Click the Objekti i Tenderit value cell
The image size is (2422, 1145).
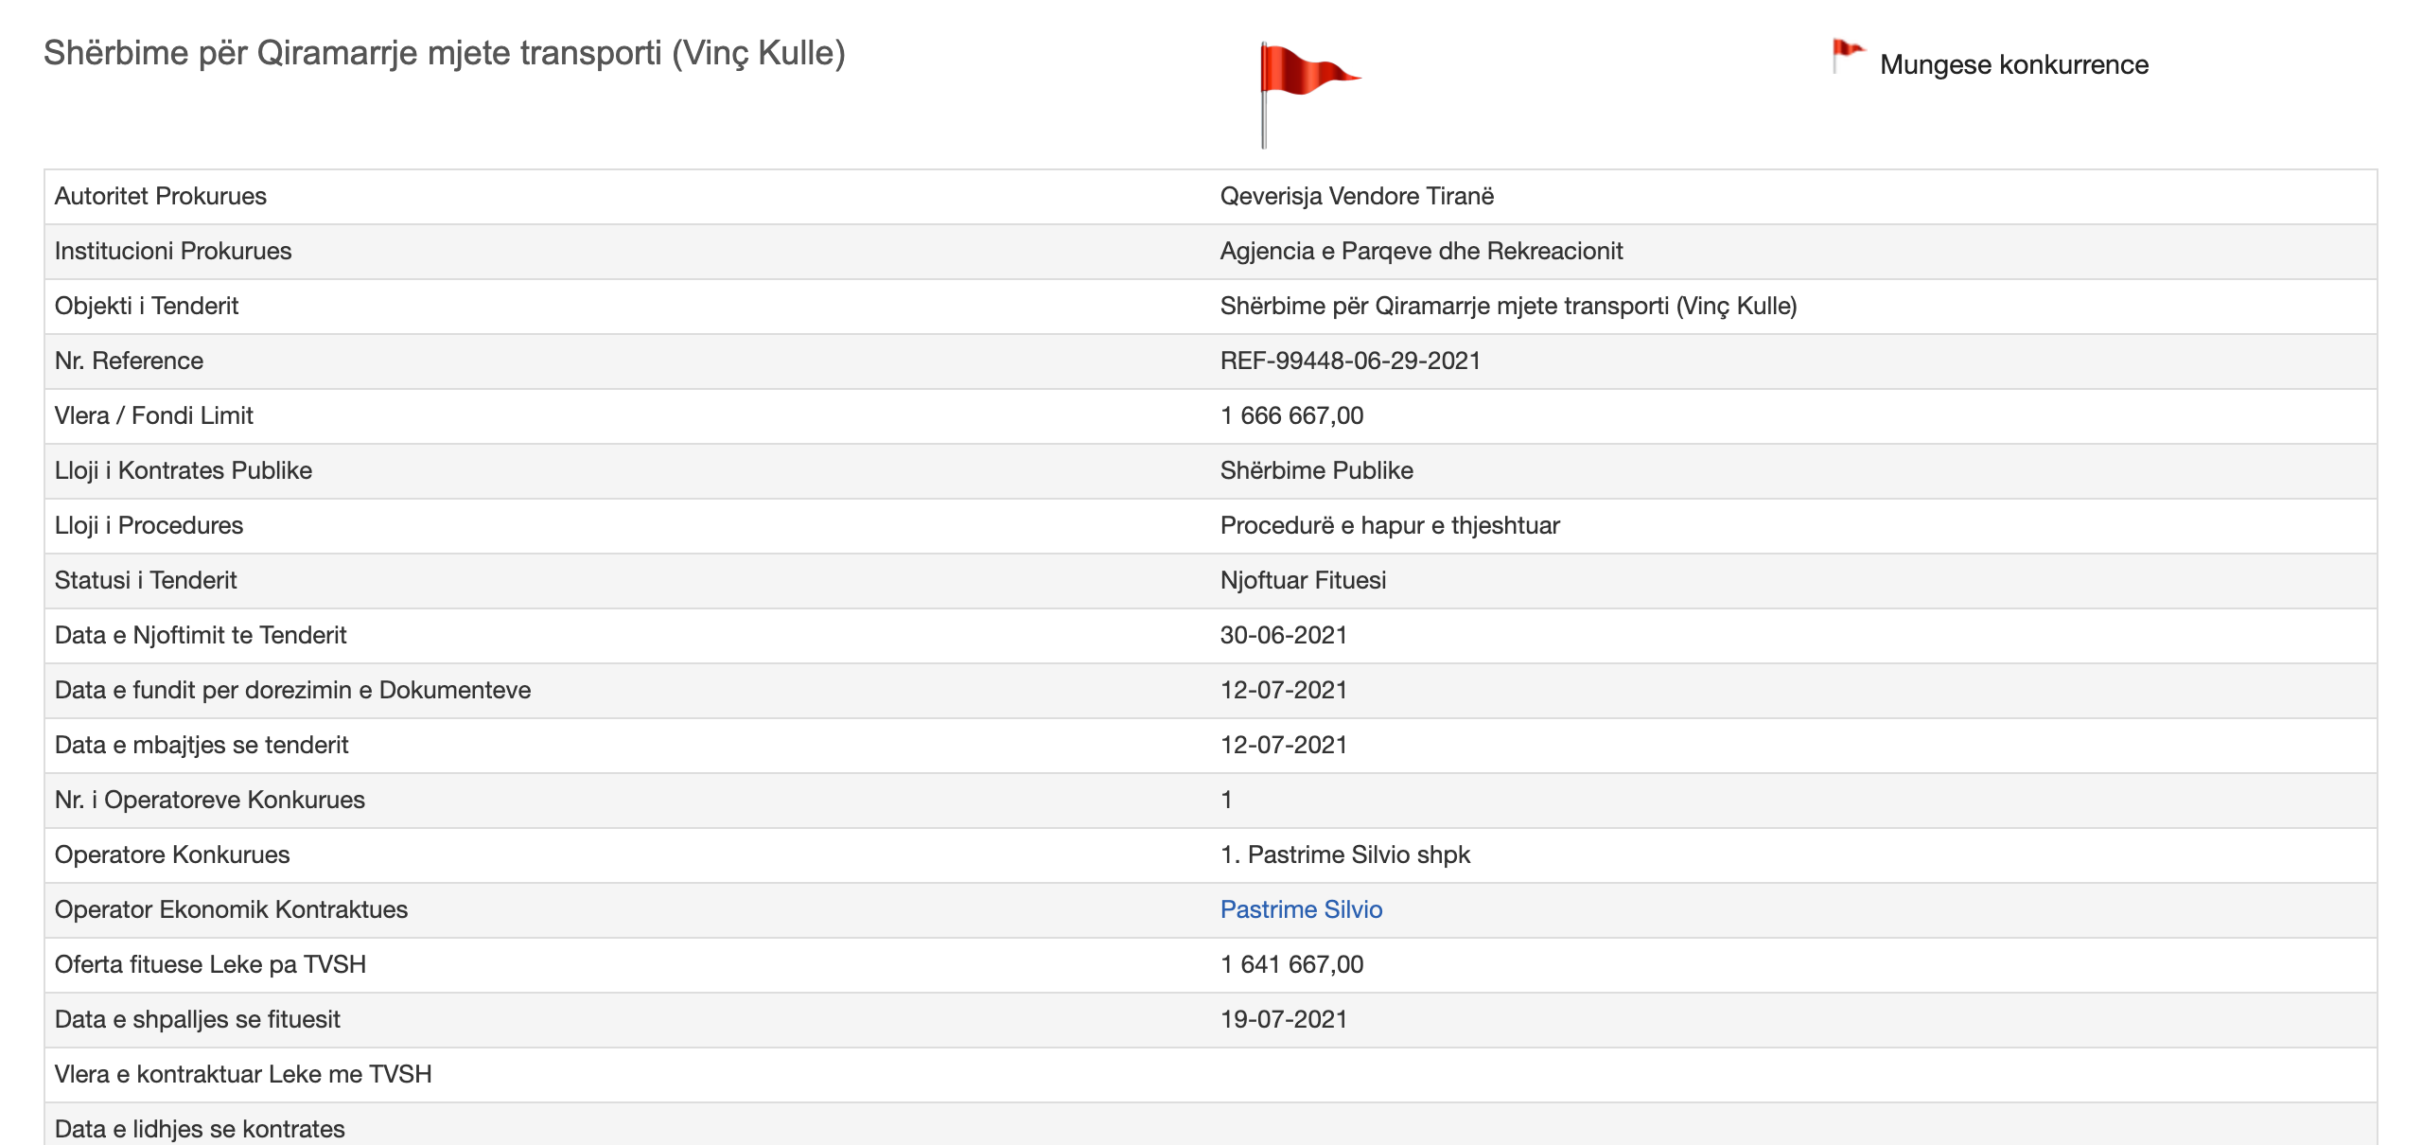[1507, 306]
